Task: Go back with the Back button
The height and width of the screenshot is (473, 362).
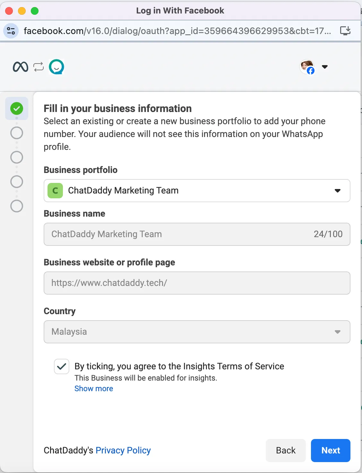Action: pos(286,451)
